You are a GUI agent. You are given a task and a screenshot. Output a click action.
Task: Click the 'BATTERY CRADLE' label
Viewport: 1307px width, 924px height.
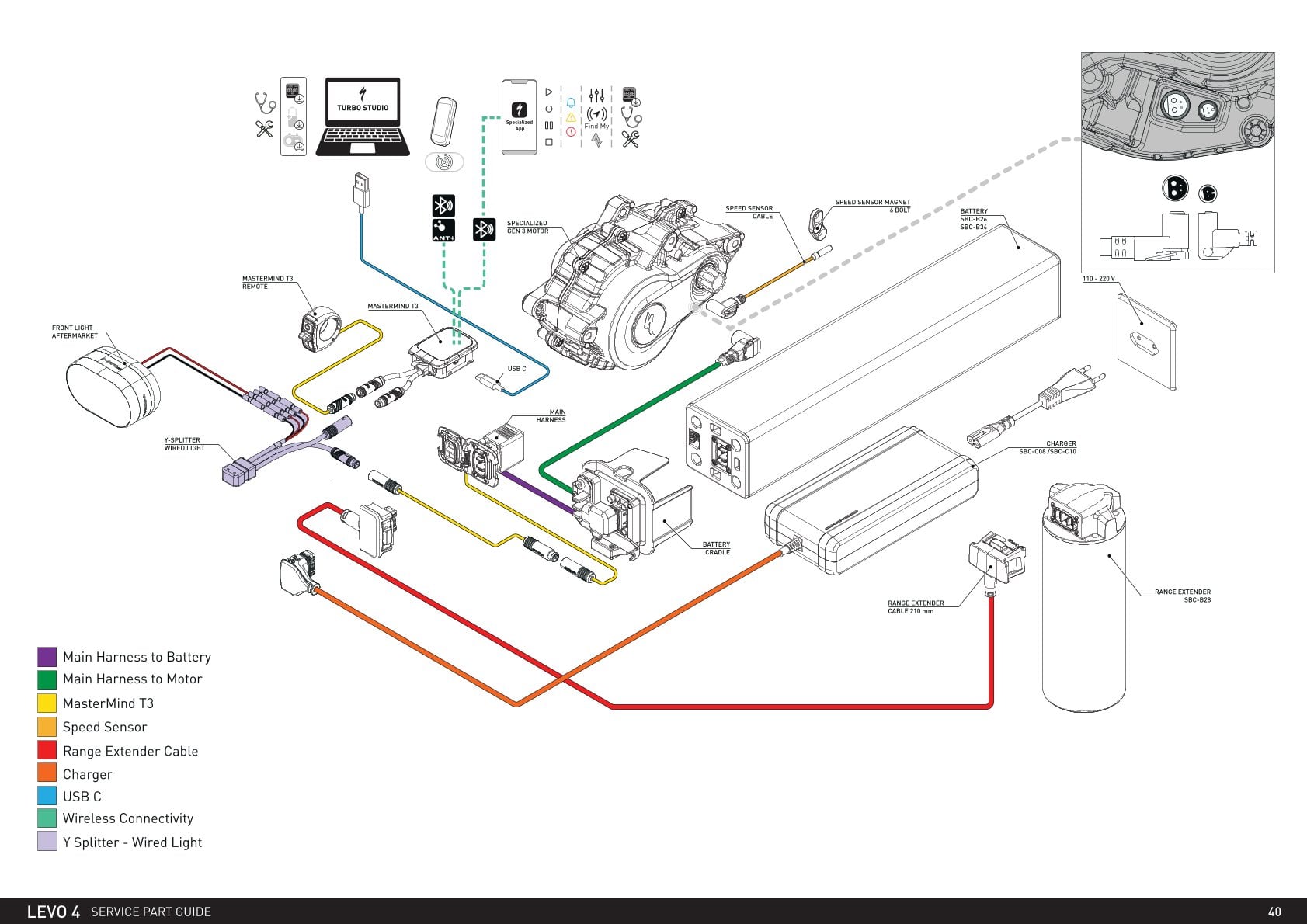(716, 548)
